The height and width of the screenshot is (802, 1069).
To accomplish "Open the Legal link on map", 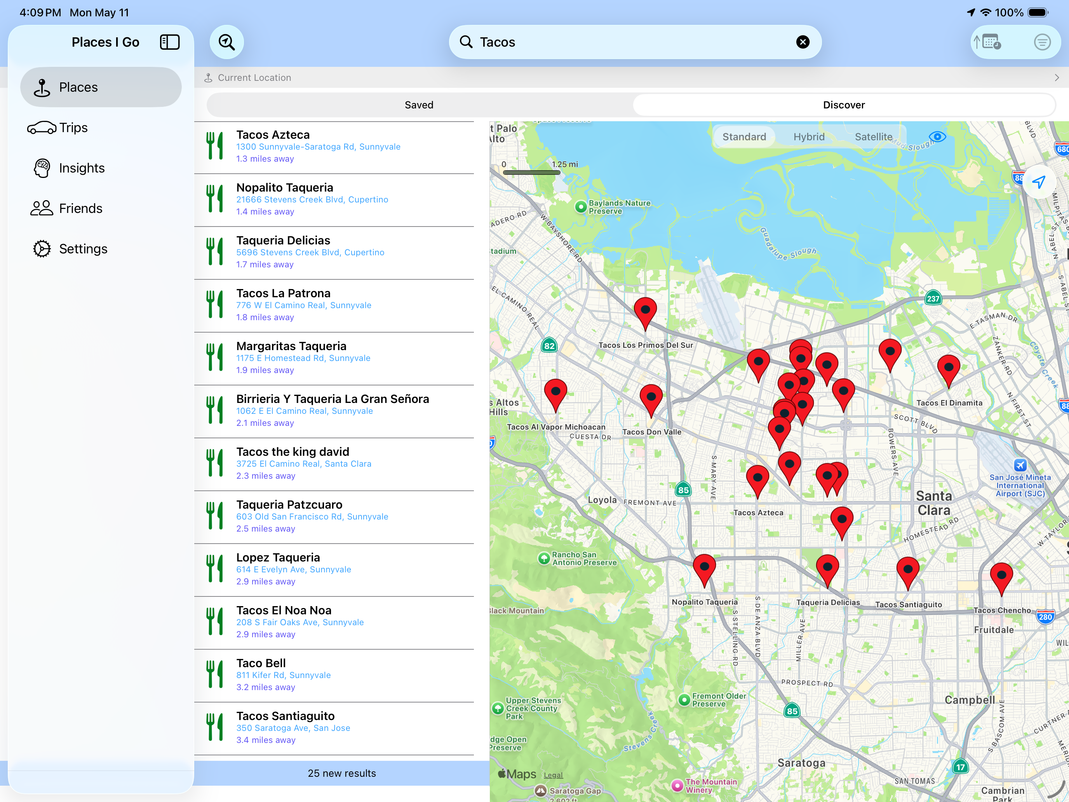I will pos(553,775).
